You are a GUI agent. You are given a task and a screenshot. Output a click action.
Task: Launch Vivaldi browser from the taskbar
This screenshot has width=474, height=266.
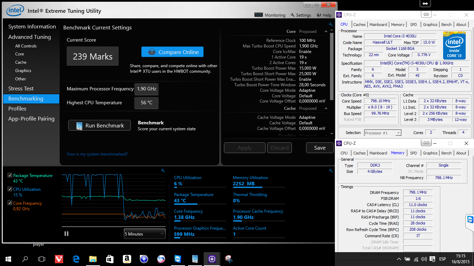point(59,259)
